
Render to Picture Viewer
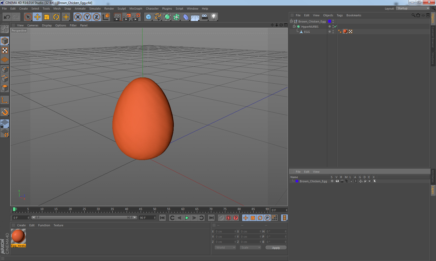127,17
